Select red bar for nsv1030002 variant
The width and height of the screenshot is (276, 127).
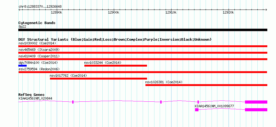[143, 46]
